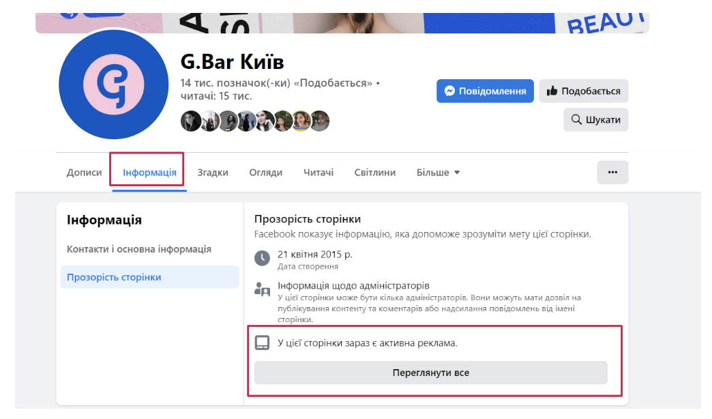Open the Згадки tab
This screenshot has width=712, height=419.
click(x=213, y=173)
